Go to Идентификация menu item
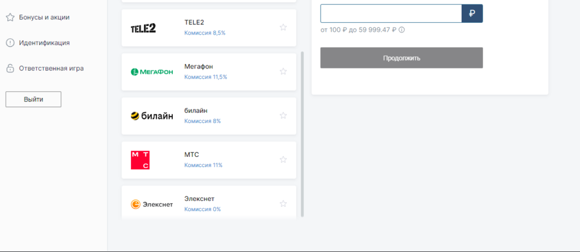 pyautogui.click(x=44, y=43)
